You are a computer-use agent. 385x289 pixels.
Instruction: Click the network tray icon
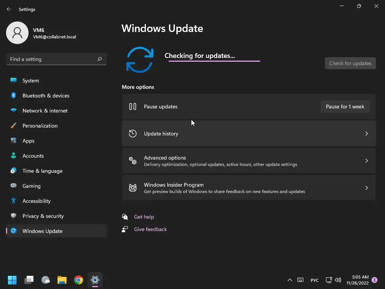[329, 280]
